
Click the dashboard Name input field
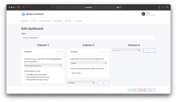88,38
